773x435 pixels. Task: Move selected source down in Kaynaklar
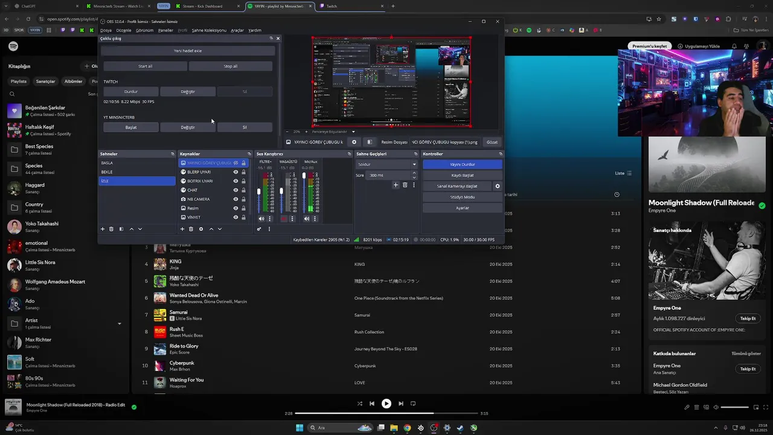(x=219, y=229)
